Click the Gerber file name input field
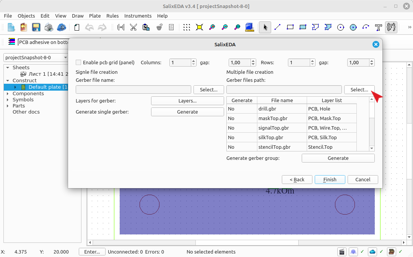Image resolution: width=413 pixels, height=257 pixels. [133, 89]
